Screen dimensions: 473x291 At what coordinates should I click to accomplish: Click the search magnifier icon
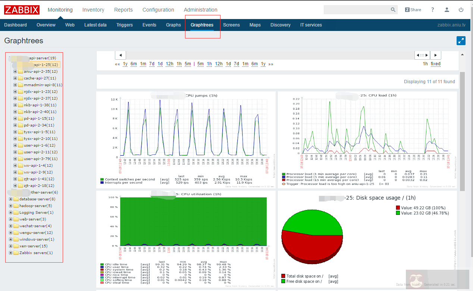[x=392, y=9]
